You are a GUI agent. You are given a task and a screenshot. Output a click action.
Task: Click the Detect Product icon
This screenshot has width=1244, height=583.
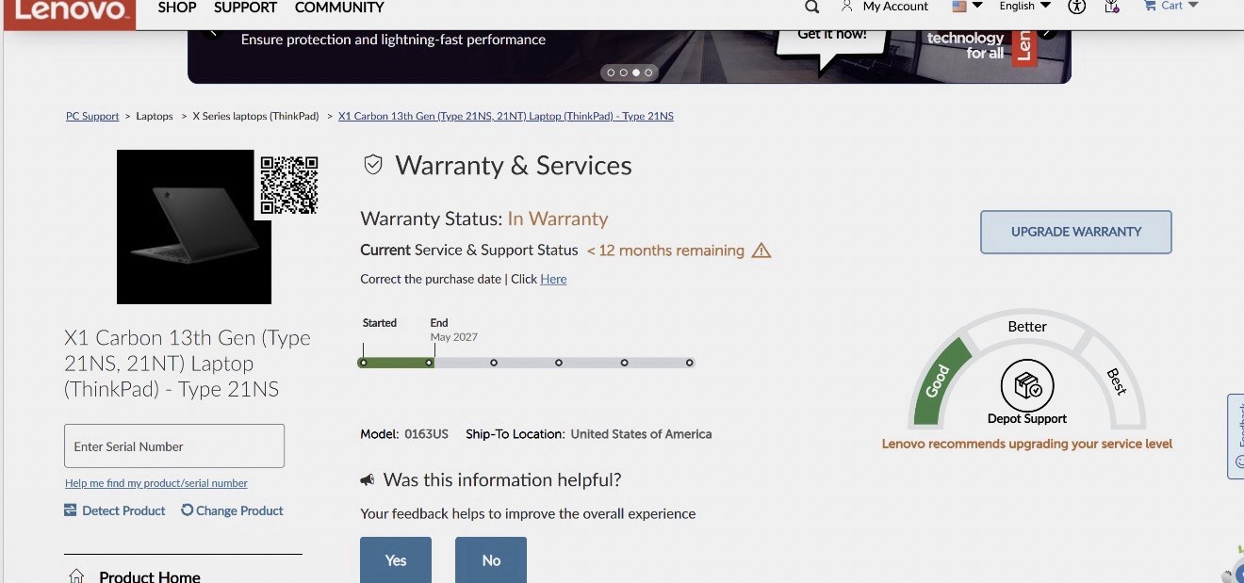tap(70, 510)
